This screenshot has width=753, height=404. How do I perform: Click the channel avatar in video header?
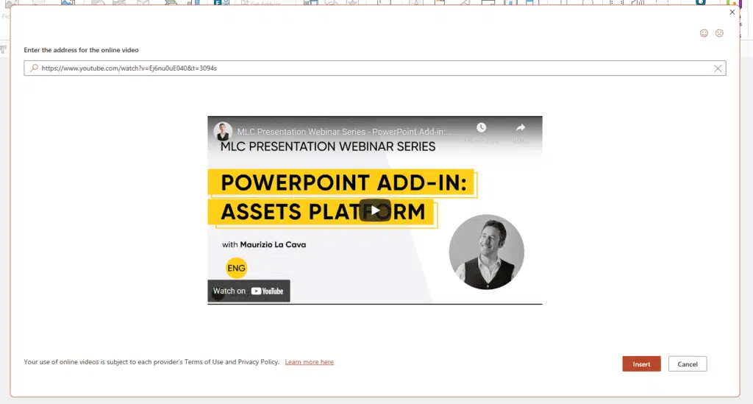(x=223, y=132)
